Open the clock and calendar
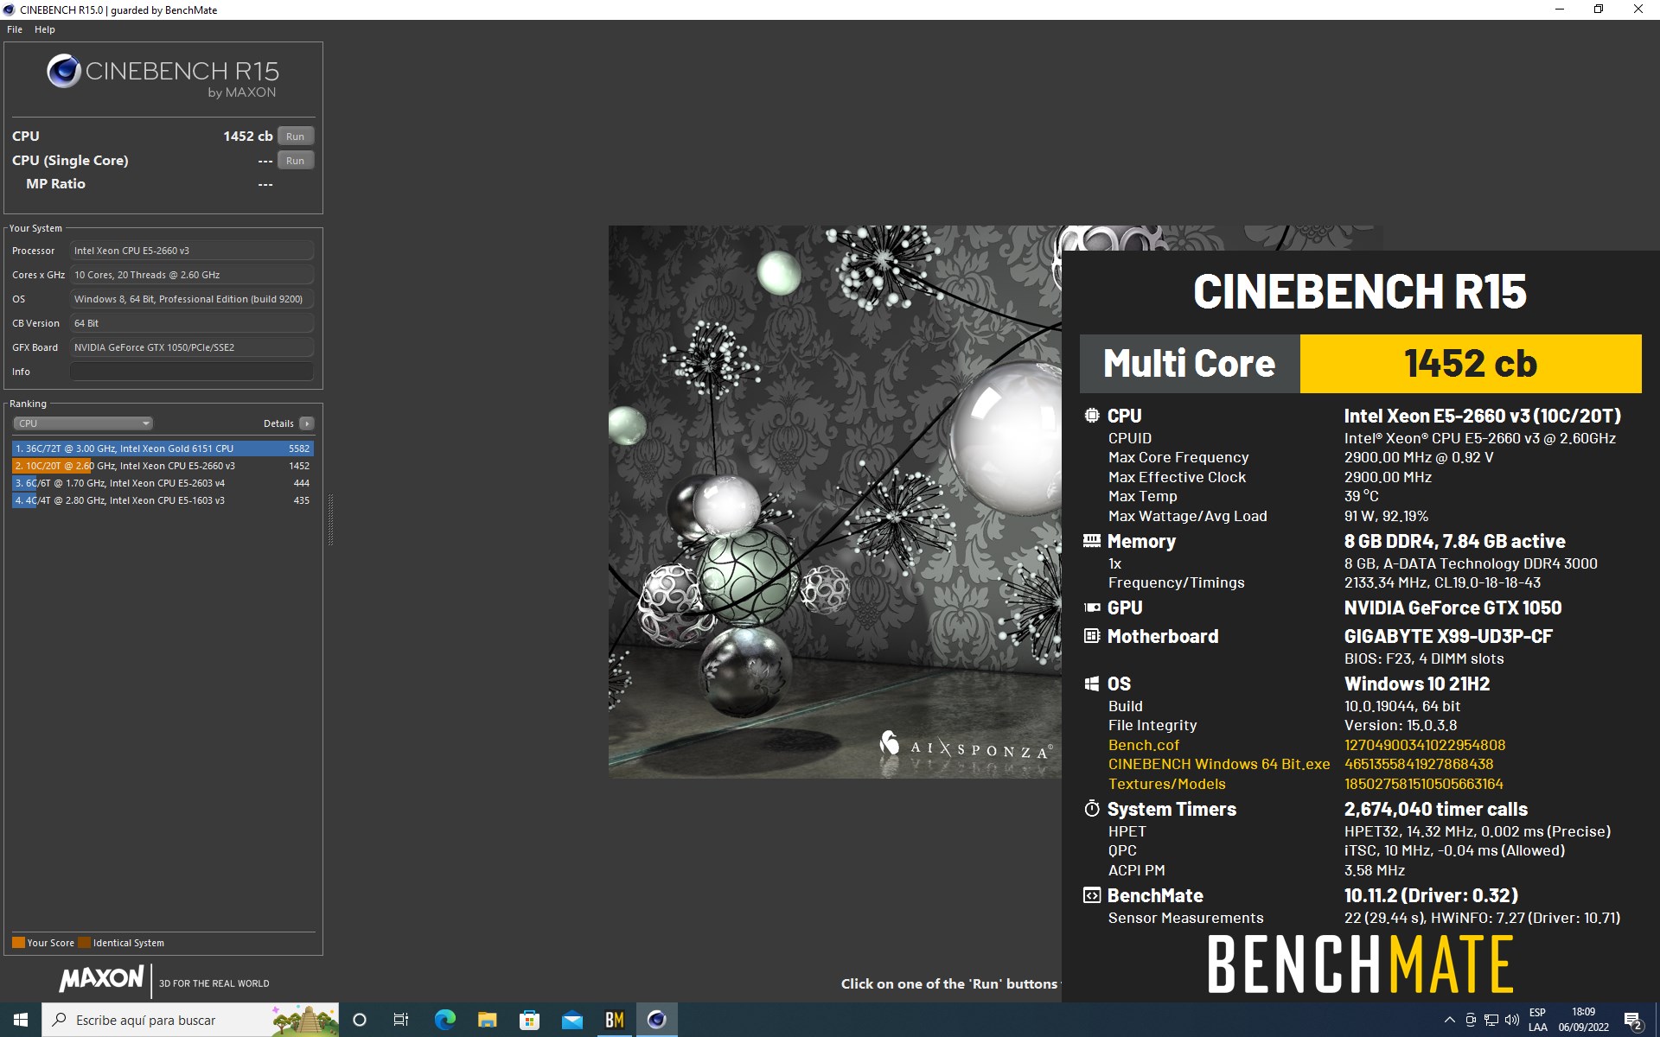This screenshot has width=1660, height=1037. [1584, 1020]
